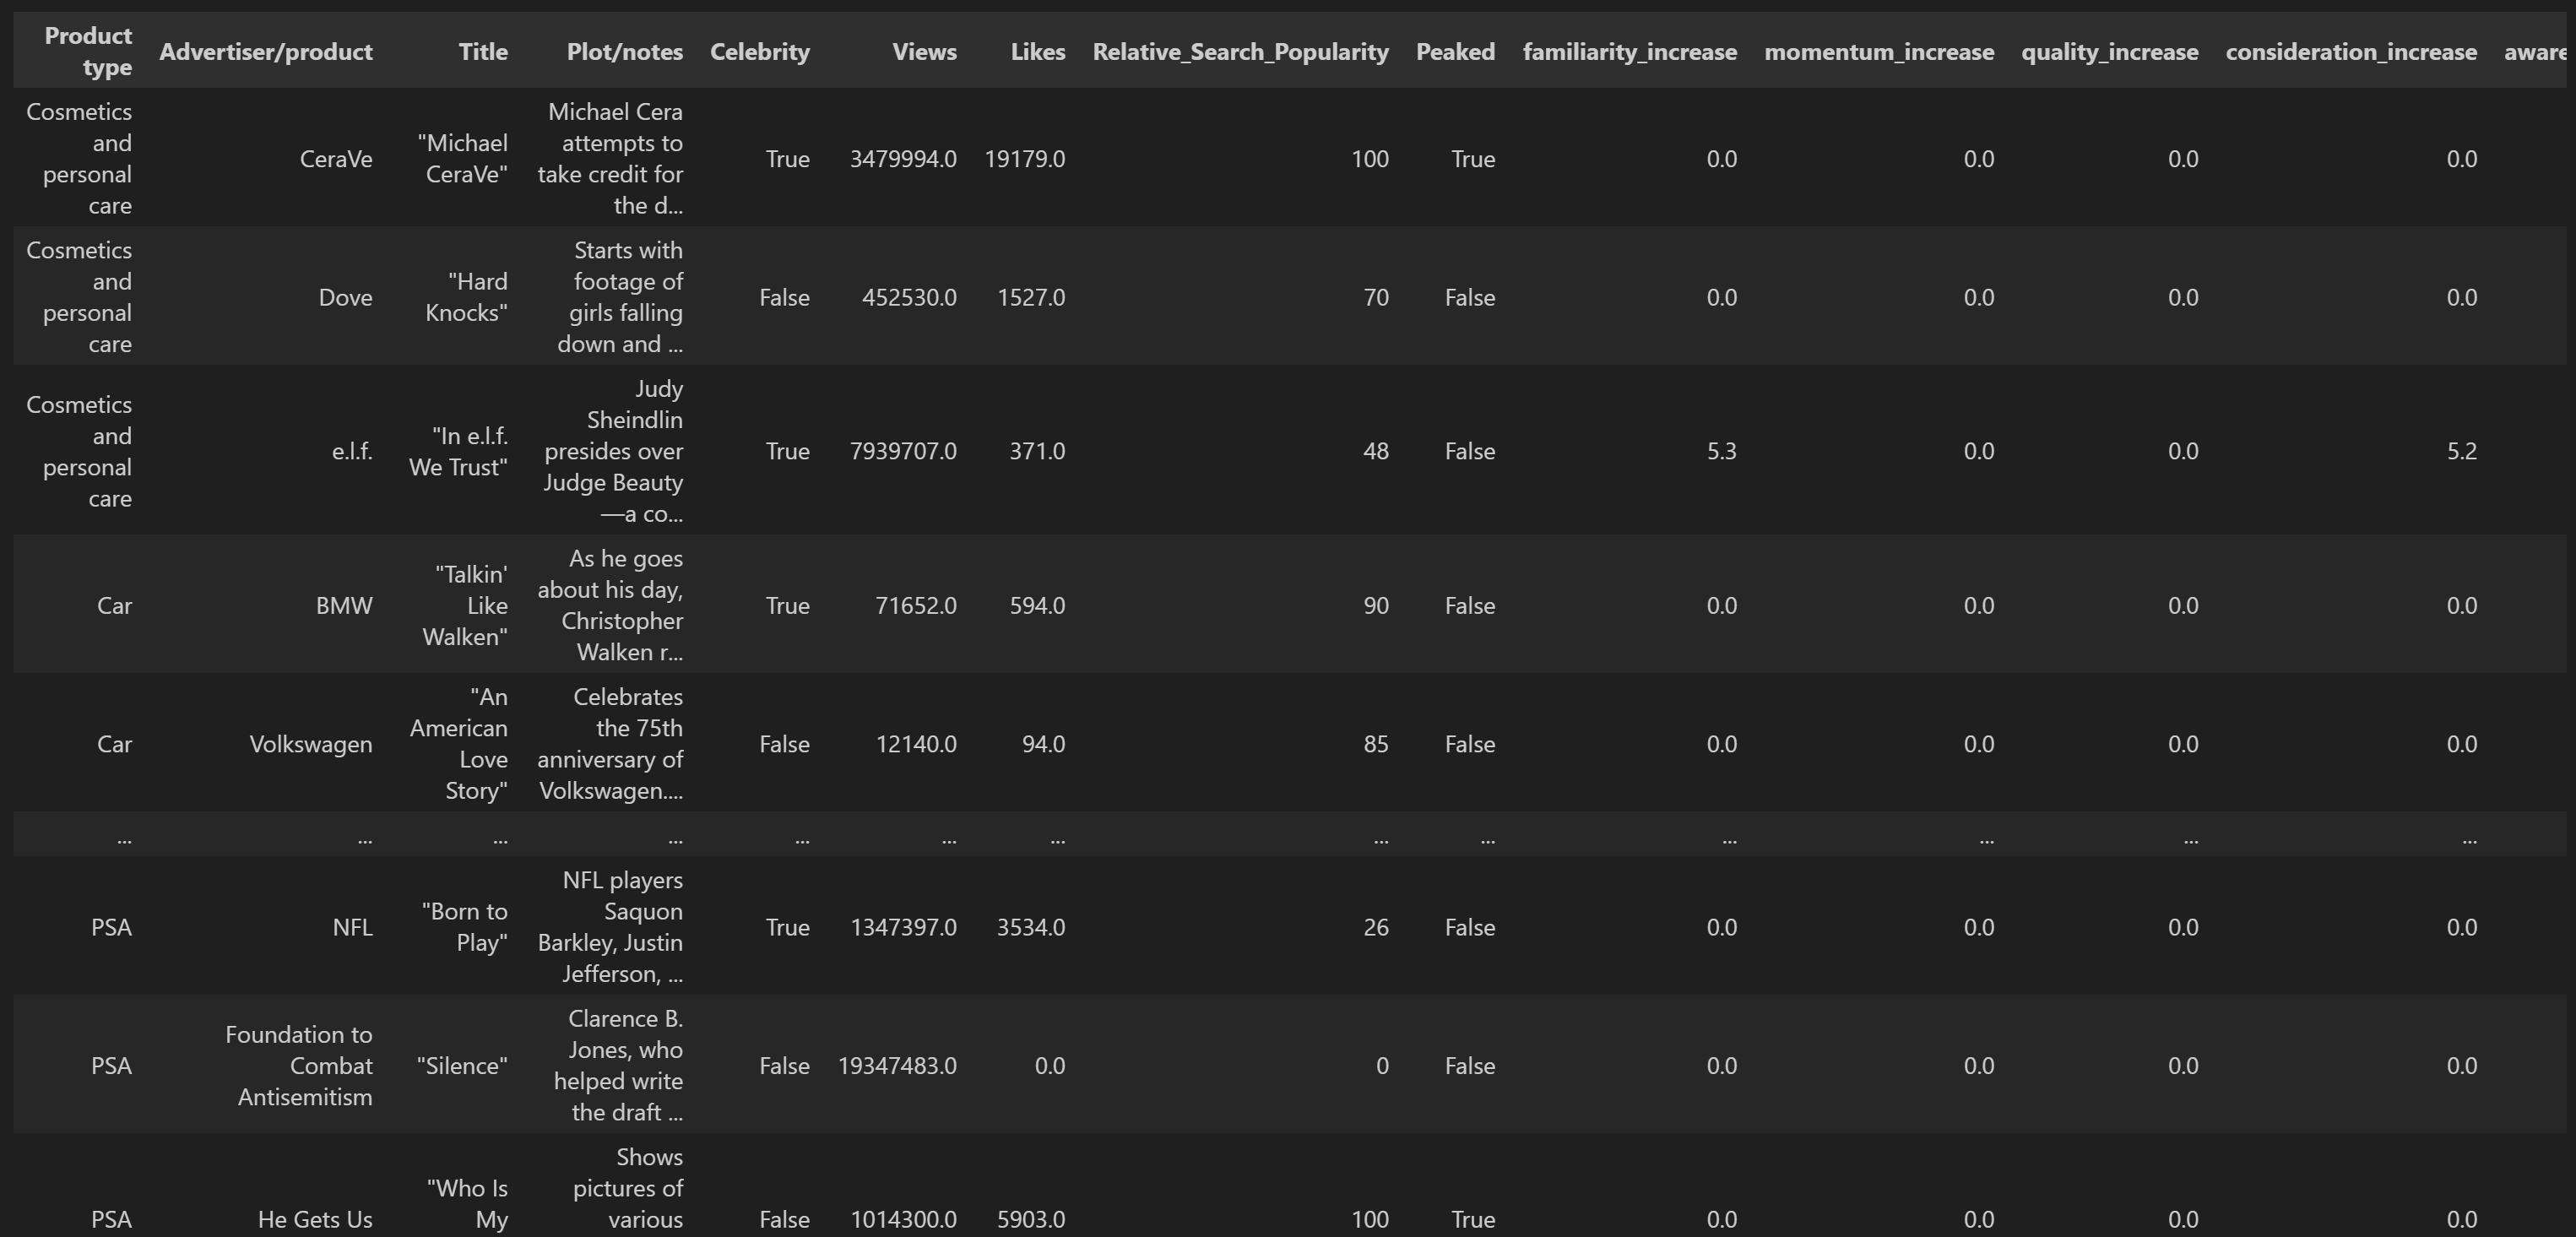
Task: Select the 'CeraVe' advertiser cell
Action: 336,159
